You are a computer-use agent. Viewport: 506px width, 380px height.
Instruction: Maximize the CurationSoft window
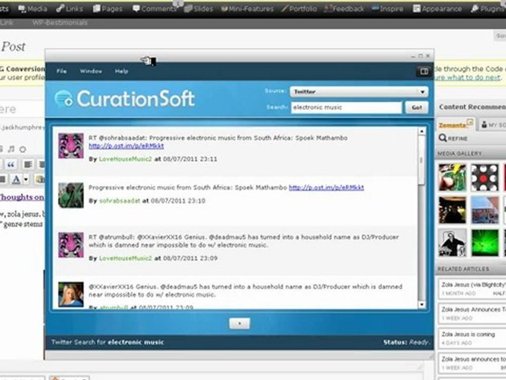[x=421, y=56]
